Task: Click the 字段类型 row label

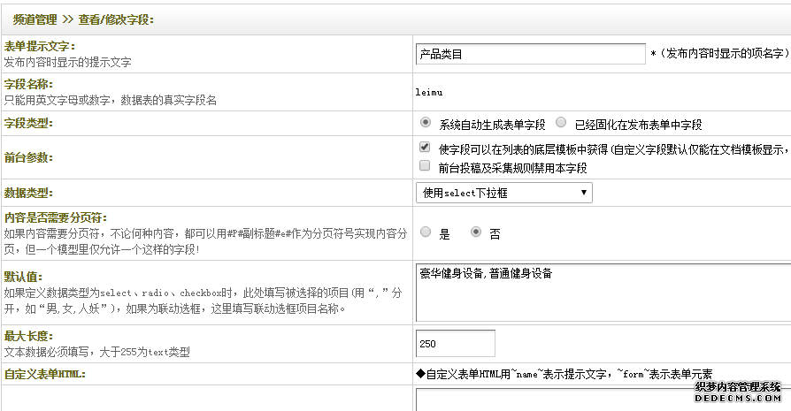Action: point(28,123)
